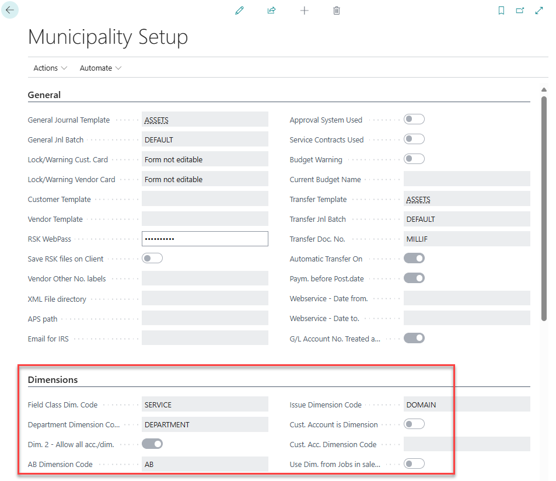556x481 pixels.
Task: Click the back arrow button
Action: pyautogui.click(x=10, y=10)
